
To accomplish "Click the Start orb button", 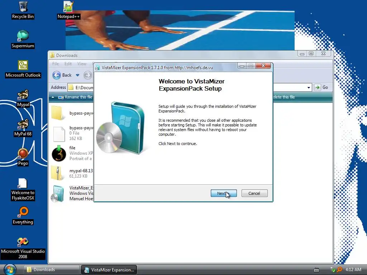I will [x=10, y=270].
